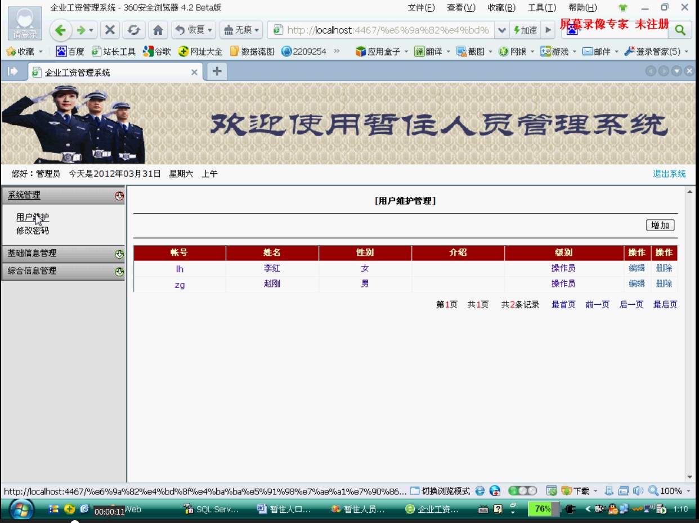This screenshot has width=699, height=523.
Task: Open the 收藏(B) menu
Action: (x=501, y=7)
